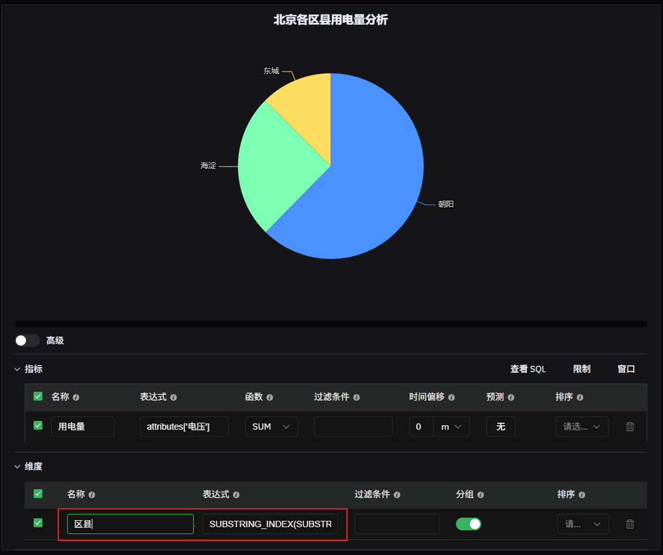This screenshot has width=663, height=555.
Task: Click the info icon beside 函数 header
Action: click(x=270, y=397)
